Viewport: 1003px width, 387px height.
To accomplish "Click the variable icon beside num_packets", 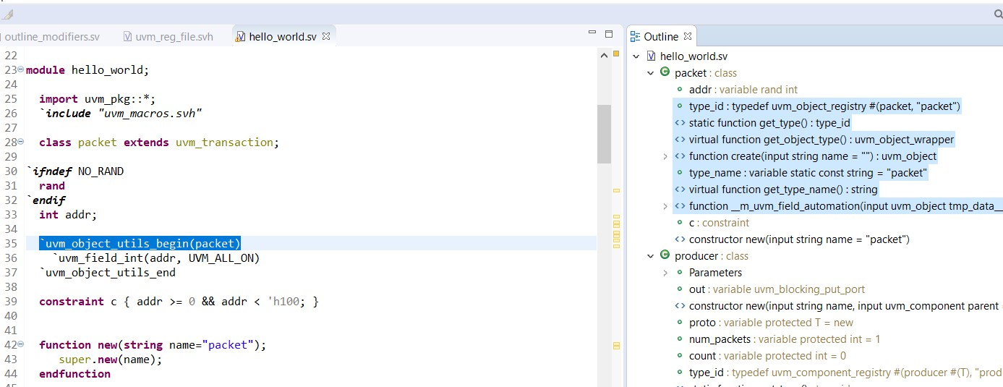I will [680, 339].
